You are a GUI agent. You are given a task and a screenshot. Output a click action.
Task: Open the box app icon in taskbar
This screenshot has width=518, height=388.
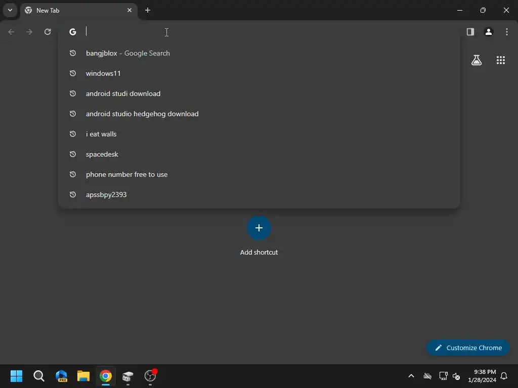[x=128, y=376]
